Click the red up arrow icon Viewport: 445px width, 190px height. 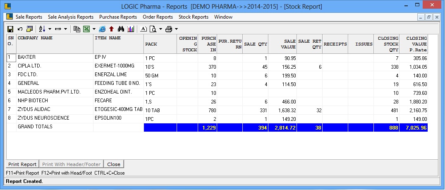[x=111, y=29]
